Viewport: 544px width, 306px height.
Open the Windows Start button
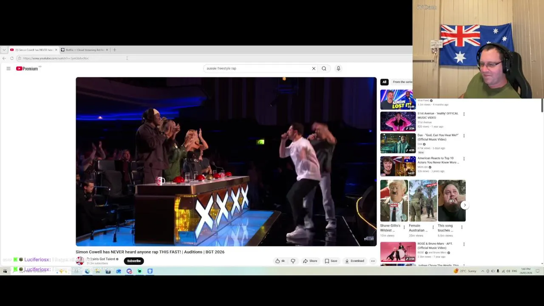click(x=5, y=271)
